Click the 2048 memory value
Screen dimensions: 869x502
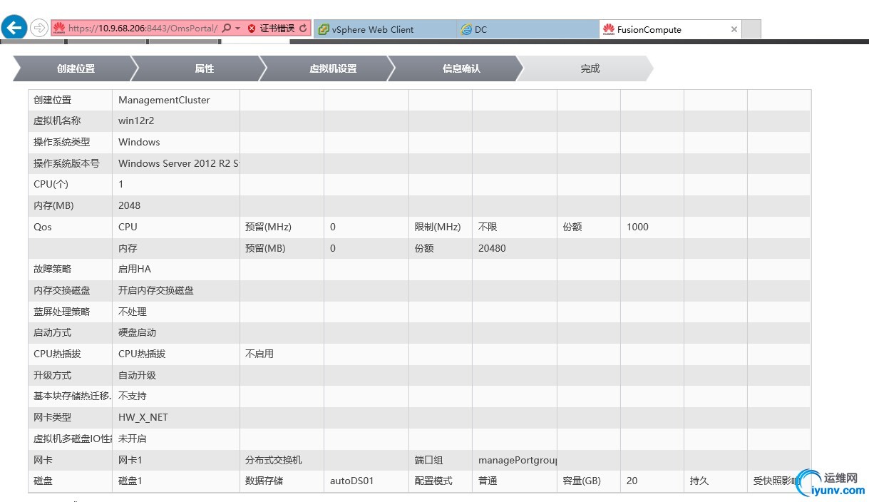[129, 205]
